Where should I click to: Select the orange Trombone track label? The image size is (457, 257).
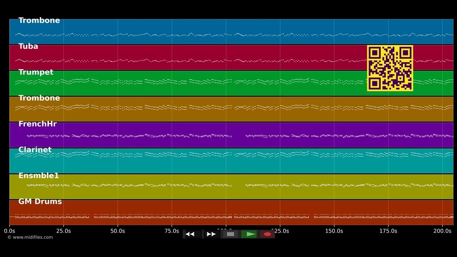coord(39,98)
